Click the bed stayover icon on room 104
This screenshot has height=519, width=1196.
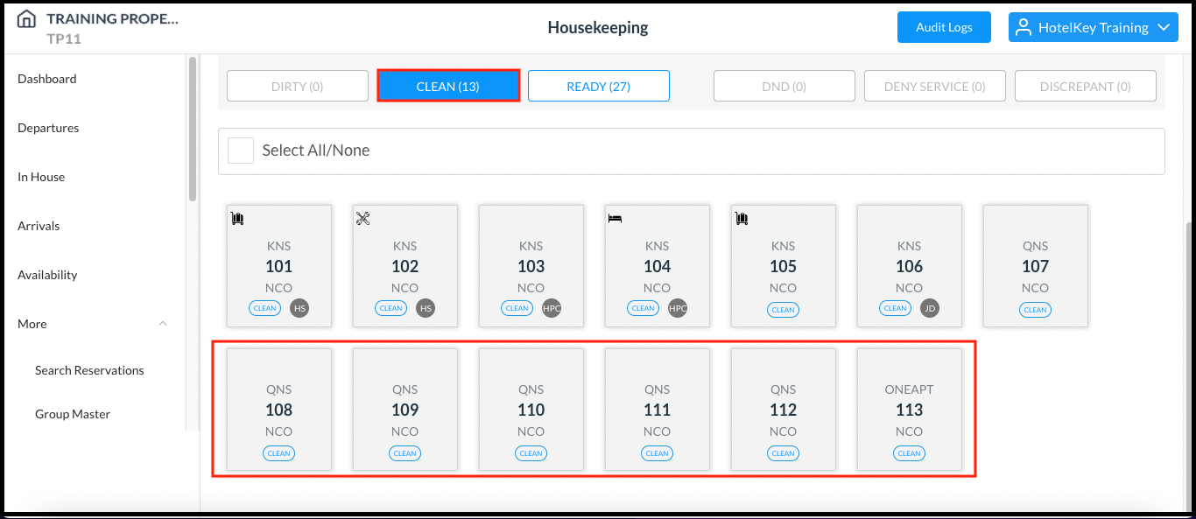tap(614, 217)
